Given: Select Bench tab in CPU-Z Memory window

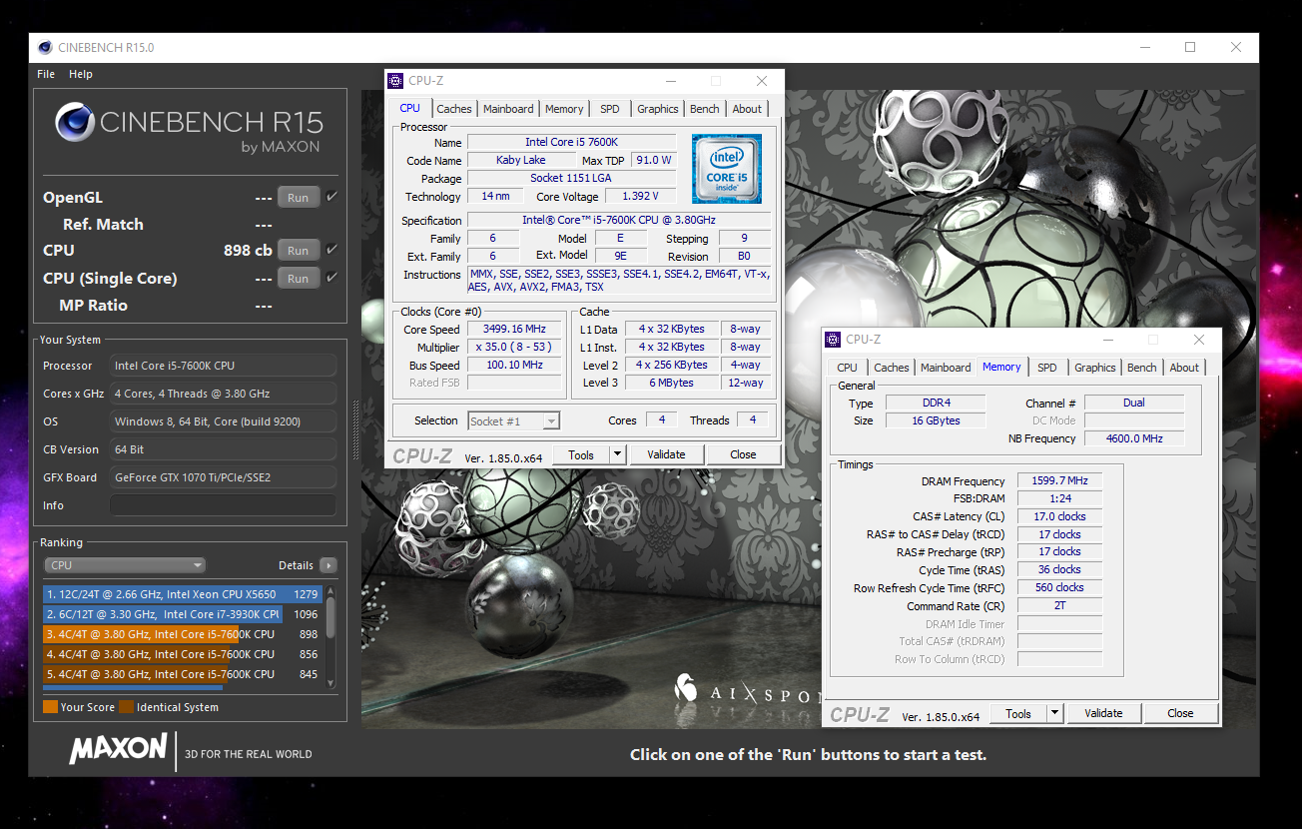Looking at the screenshot, I should tap(1142, 368).
